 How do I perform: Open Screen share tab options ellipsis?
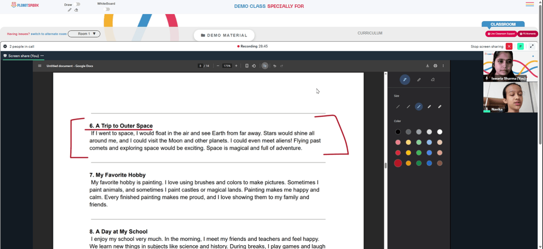tap(42, 55)
